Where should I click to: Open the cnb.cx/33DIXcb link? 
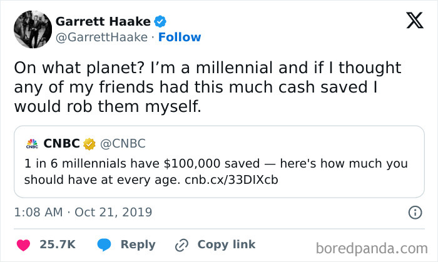click(232, 180)
